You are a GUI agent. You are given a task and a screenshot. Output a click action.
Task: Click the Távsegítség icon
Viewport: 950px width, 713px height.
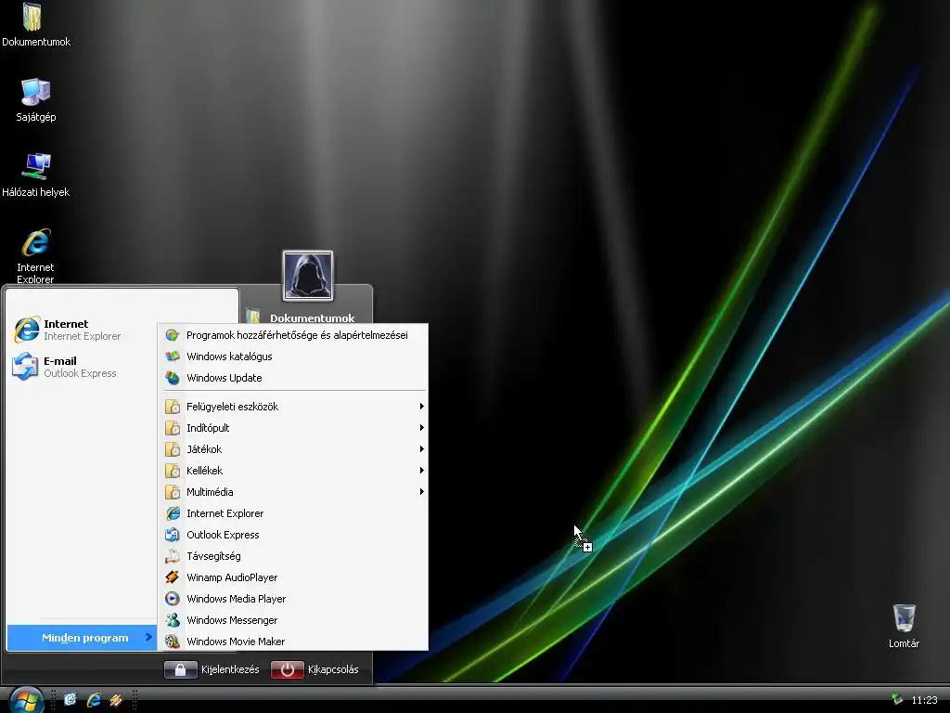pyautogui.click(x=173, y=556)
